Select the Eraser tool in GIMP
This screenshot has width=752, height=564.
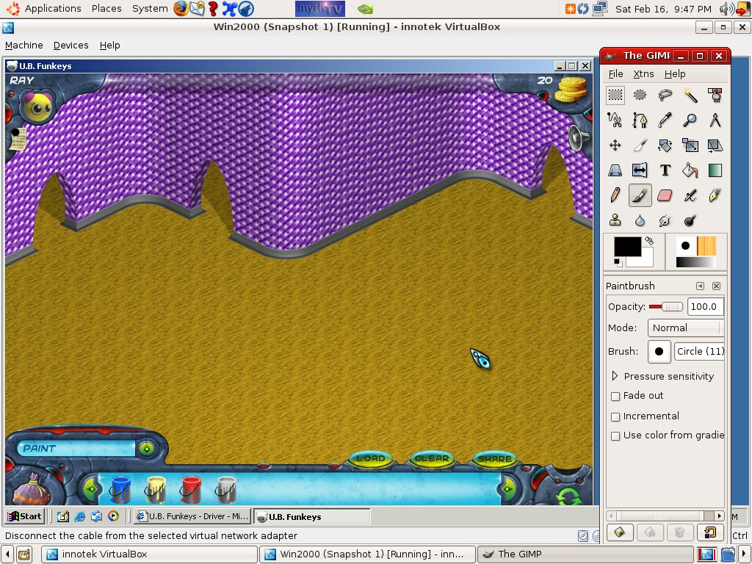(x=665, y=195)
